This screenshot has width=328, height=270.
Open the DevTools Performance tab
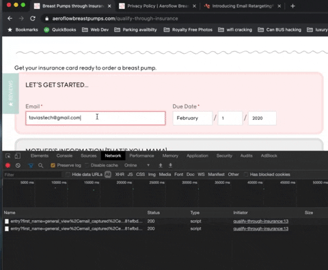click(141, 156)
